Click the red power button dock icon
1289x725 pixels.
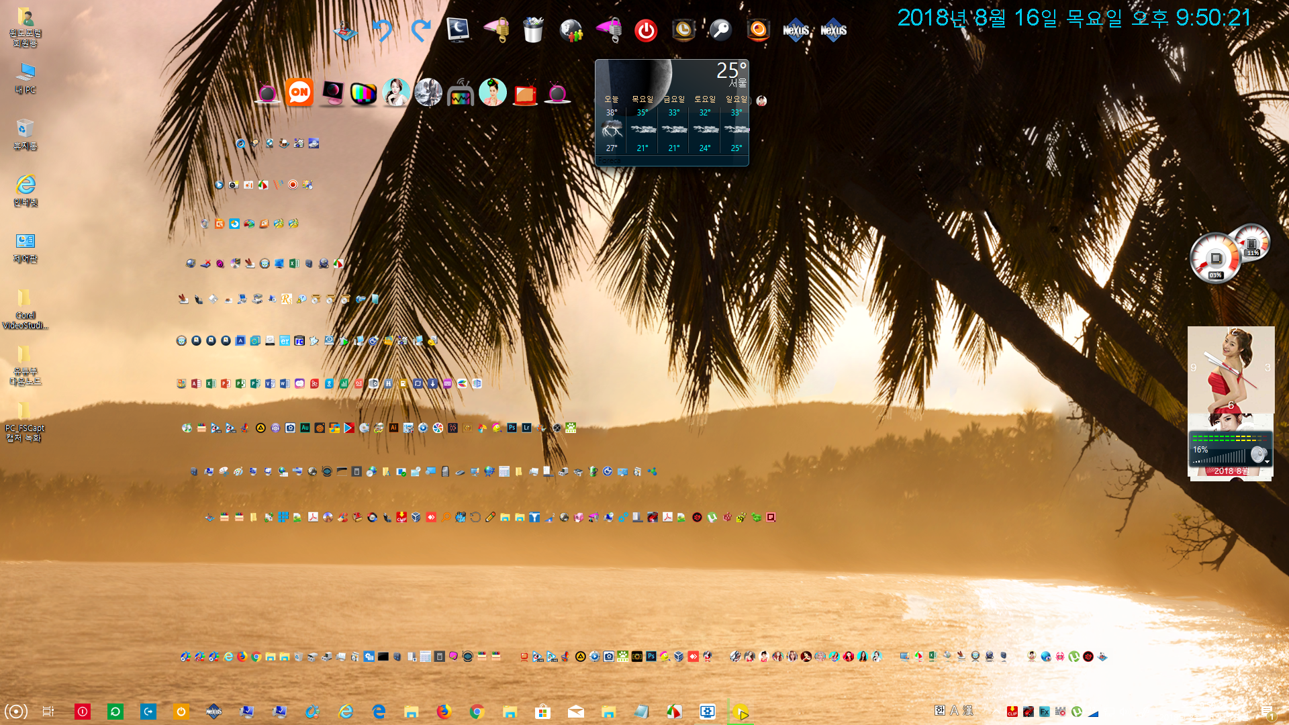tap(646, 31)
